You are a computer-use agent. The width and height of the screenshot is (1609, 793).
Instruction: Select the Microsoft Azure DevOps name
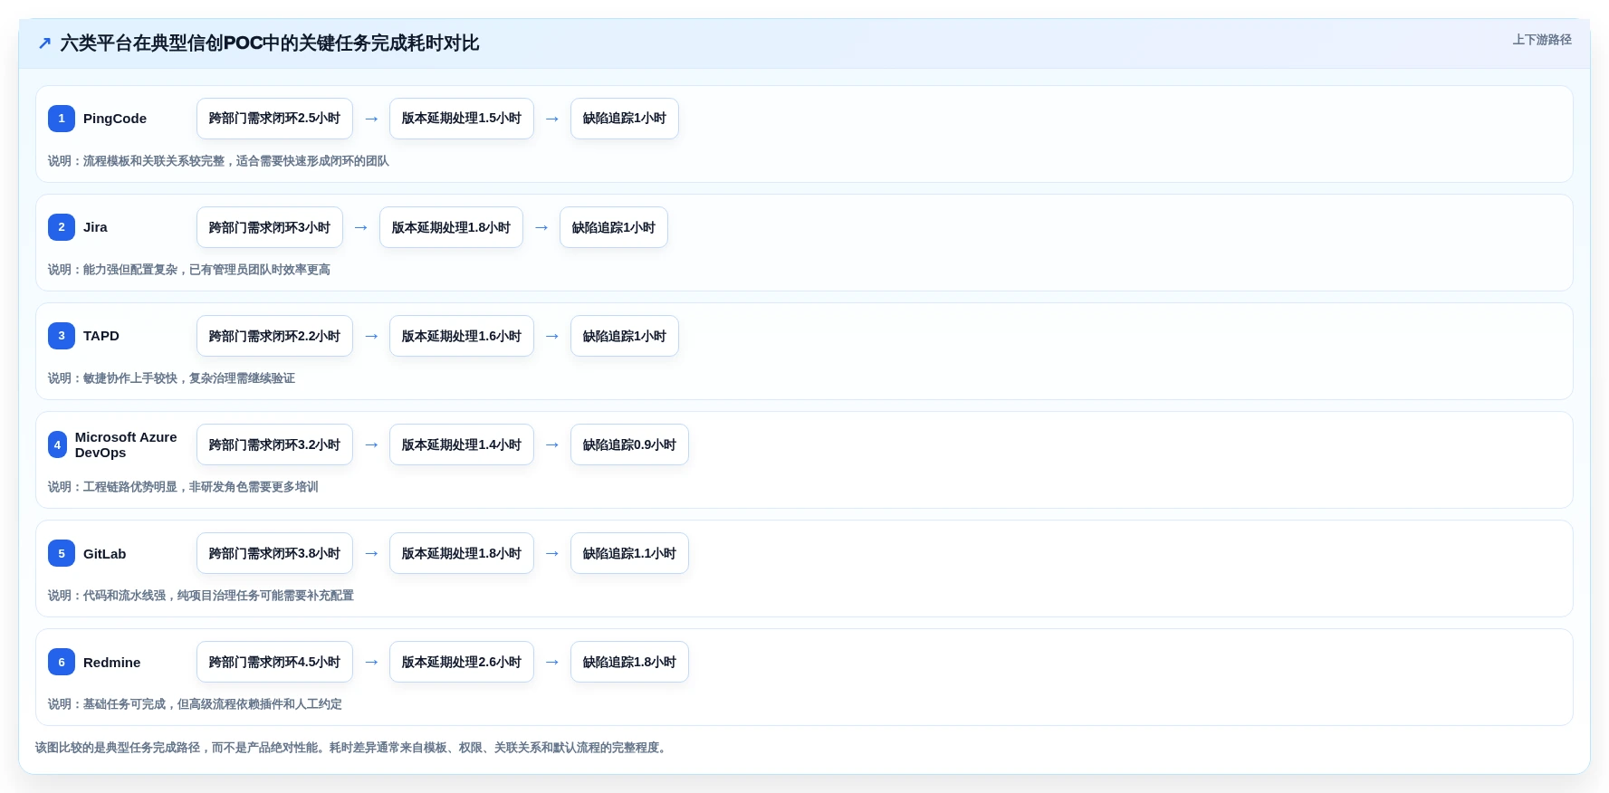[x=126, y=444]
